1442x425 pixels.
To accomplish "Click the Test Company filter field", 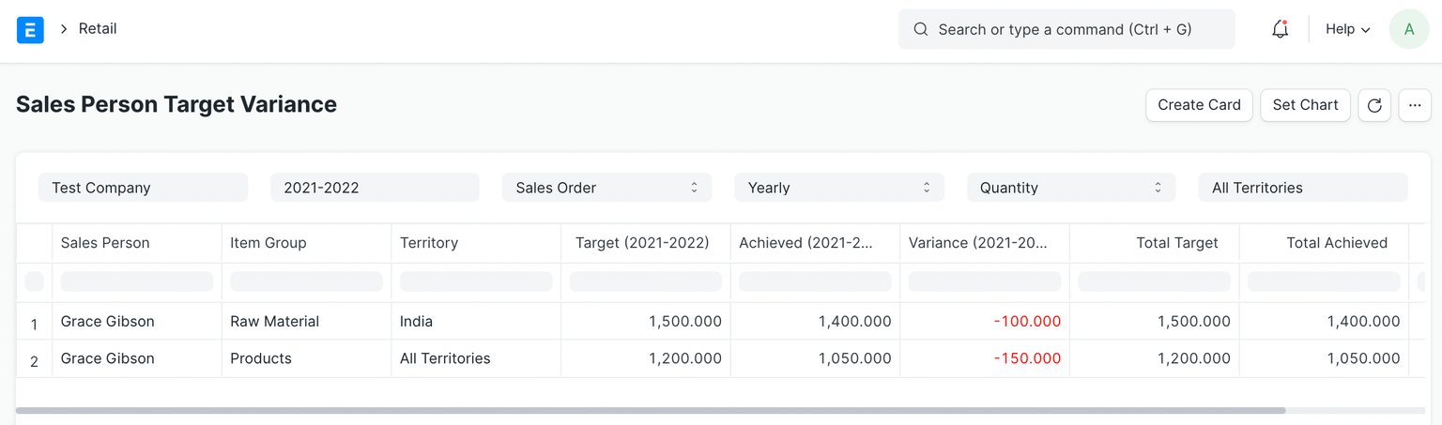I will click(x=143, y=188).
